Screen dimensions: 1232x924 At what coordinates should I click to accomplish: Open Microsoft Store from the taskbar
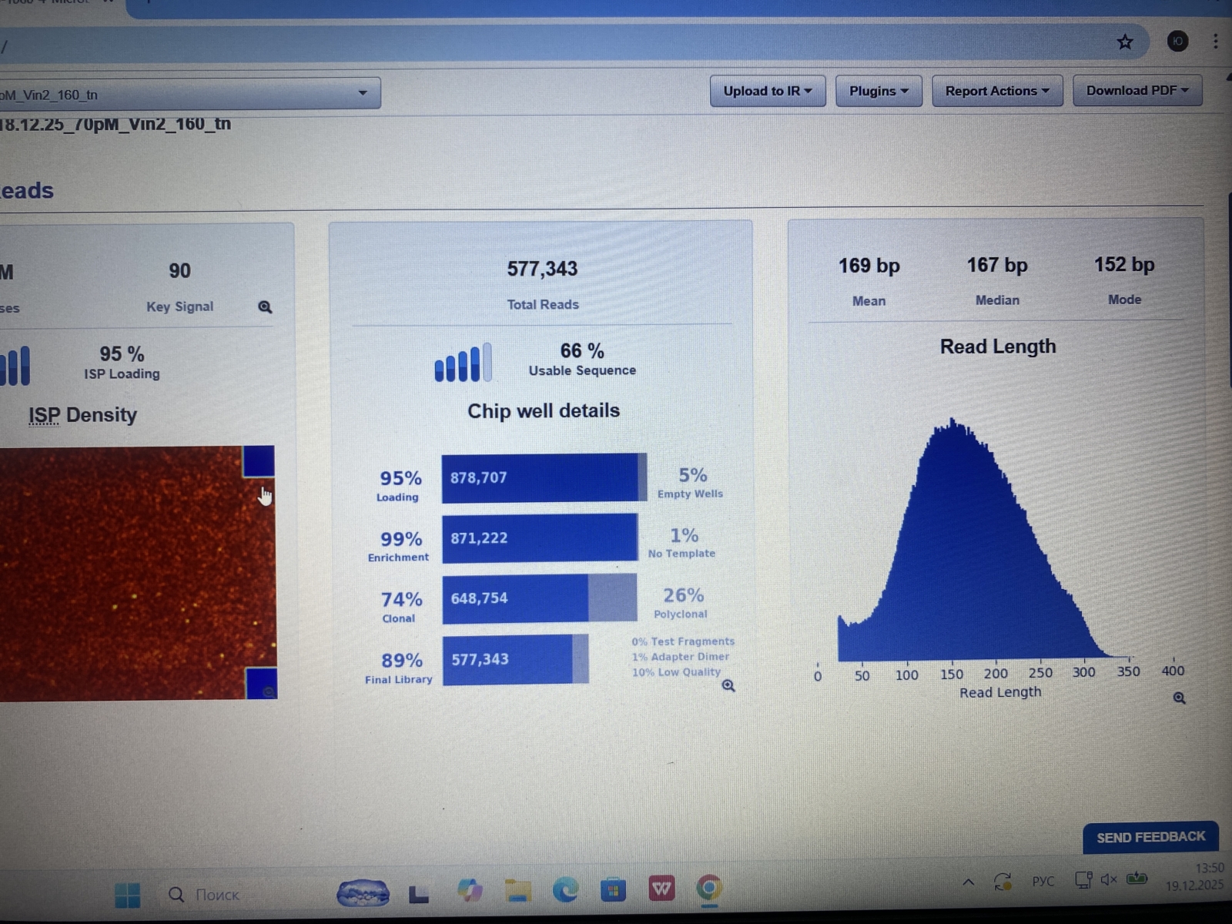click(614, 891)
